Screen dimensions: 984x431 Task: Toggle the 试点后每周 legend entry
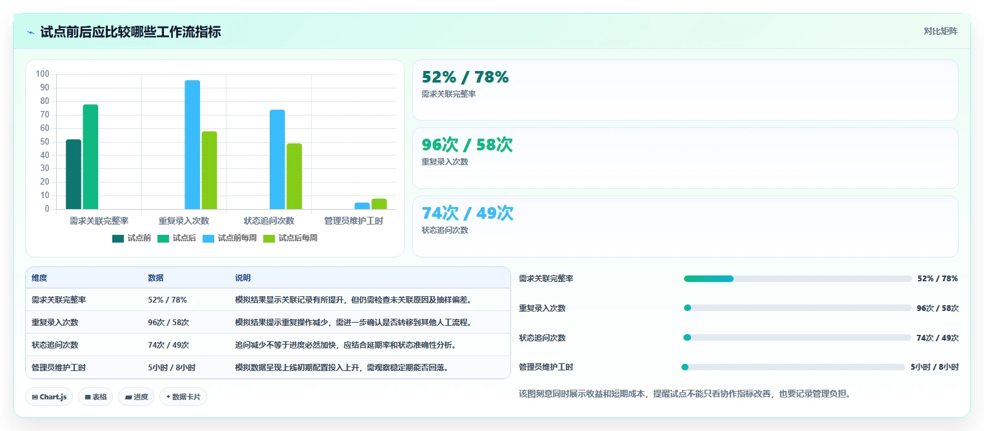click(x=290, y=238)
